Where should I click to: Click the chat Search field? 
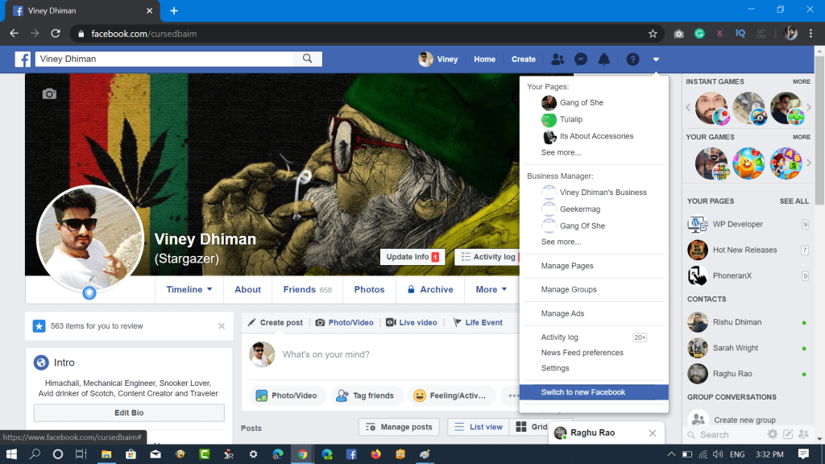coord(726,434)
